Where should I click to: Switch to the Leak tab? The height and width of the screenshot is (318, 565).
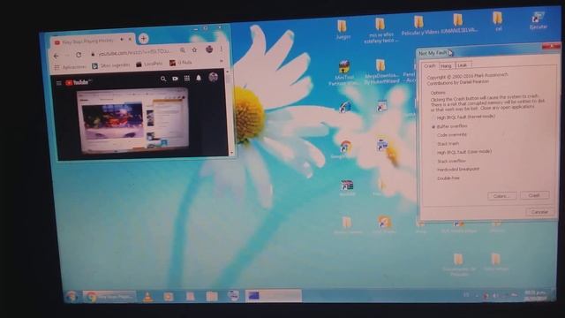pyautogui.click(x=463, y=65)
